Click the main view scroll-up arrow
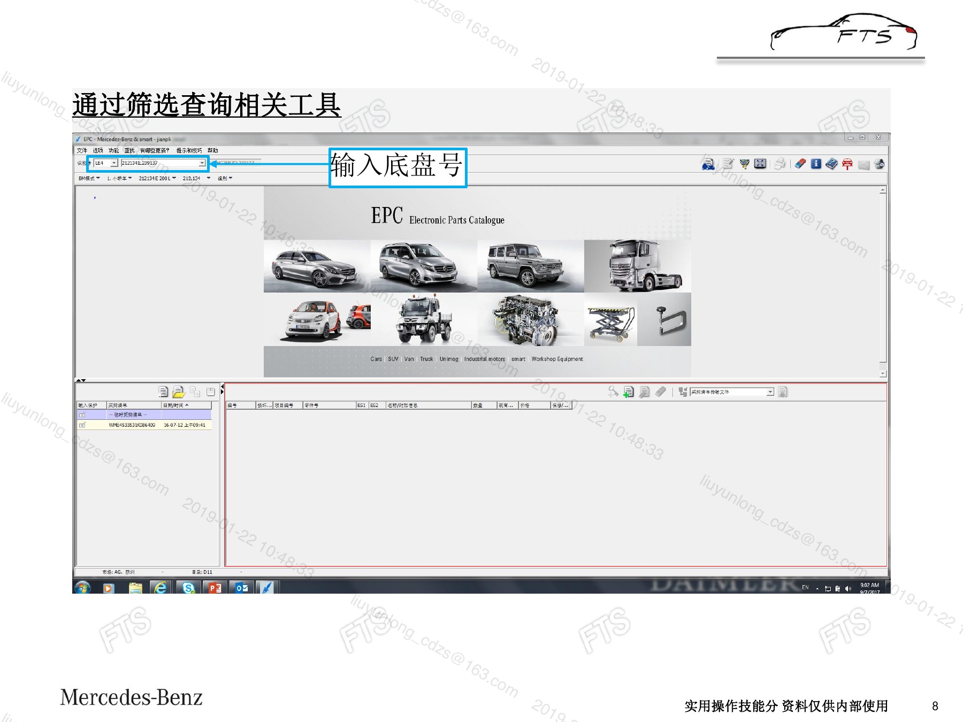963x722 pixels. point(883,190)
